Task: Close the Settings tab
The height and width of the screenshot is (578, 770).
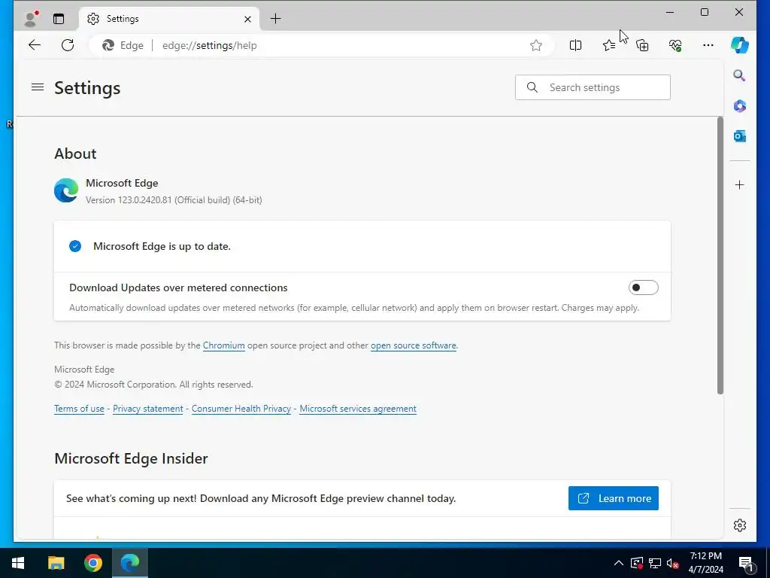Action: tap(247, 19)
